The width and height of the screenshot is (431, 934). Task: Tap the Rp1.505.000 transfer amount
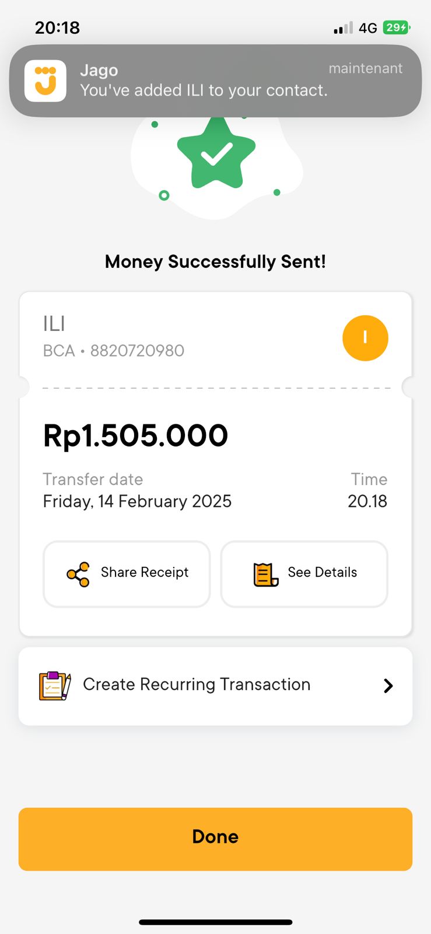(x=135, y=435)
